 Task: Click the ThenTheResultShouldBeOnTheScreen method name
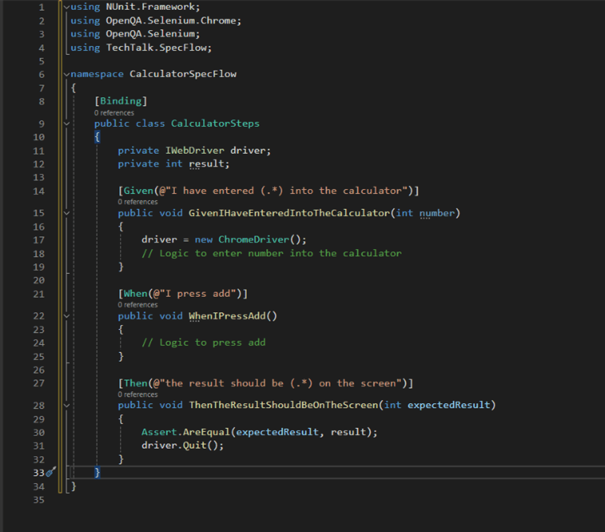[x=283, y=405]
